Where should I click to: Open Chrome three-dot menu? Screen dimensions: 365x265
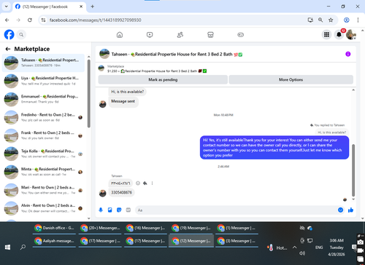[x=358, y=20]
